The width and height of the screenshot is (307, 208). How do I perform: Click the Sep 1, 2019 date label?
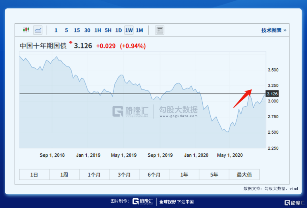pos(160,155)
